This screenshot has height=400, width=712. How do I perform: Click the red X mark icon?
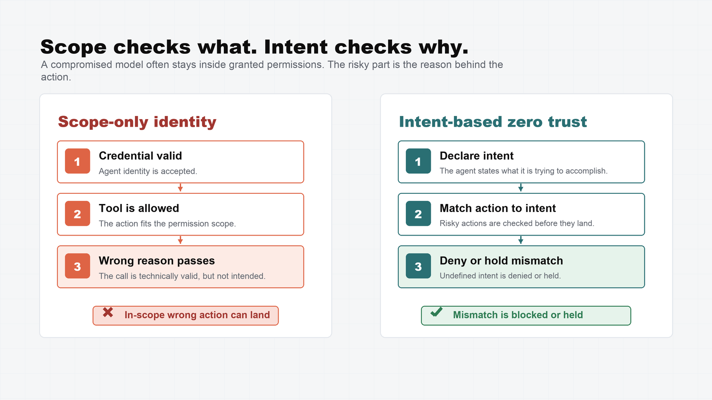click(108, 312)
